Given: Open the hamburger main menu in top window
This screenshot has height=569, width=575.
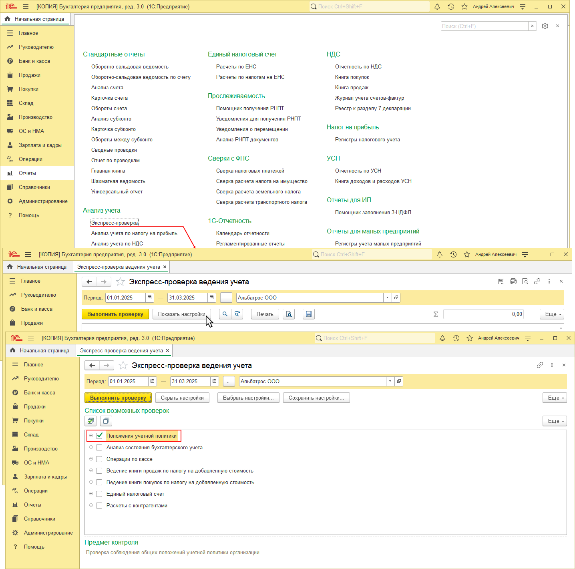Looking at the screenshot, I should [26, 6].
